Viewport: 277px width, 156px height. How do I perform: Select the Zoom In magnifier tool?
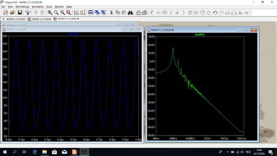(50, 13)
